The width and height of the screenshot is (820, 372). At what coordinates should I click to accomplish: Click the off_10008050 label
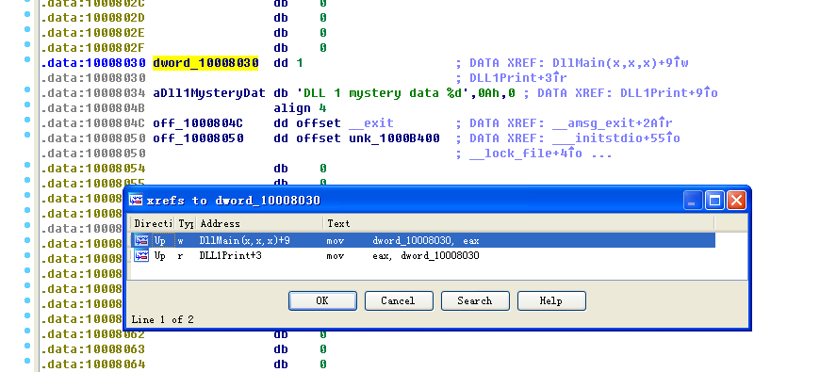point(198,138)
